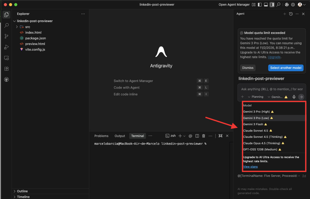This screenshot has width=310, height=199.
Task: Click the GitHub icon in activity bar
Action: tap(6, 79)
